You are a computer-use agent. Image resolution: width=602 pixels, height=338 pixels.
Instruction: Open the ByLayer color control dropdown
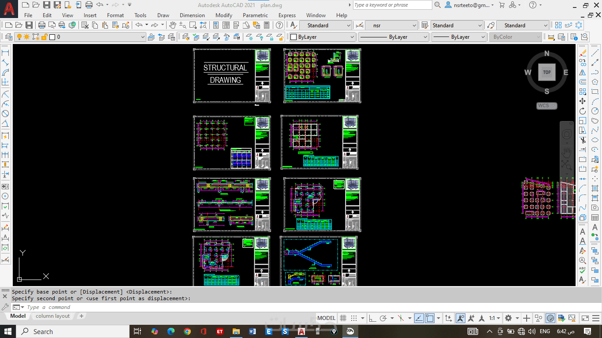[322, 37]
